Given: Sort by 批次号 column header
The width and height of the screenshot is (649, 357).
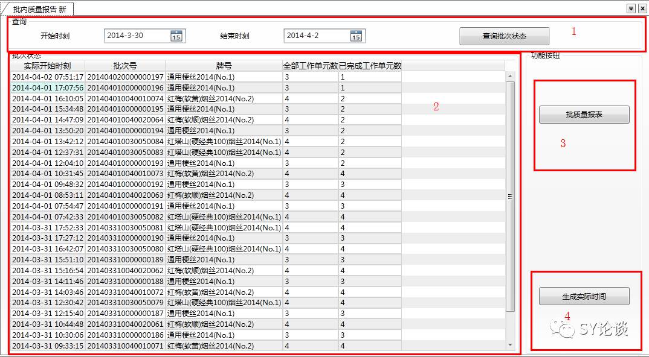Looking at the screenshot, I should click(124, 66).
